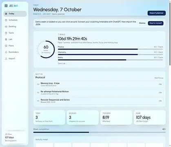The width and height of the screenshot is (171, 147).
Task: Click the Week completion progress bar
Action: (x=100, y=132)
